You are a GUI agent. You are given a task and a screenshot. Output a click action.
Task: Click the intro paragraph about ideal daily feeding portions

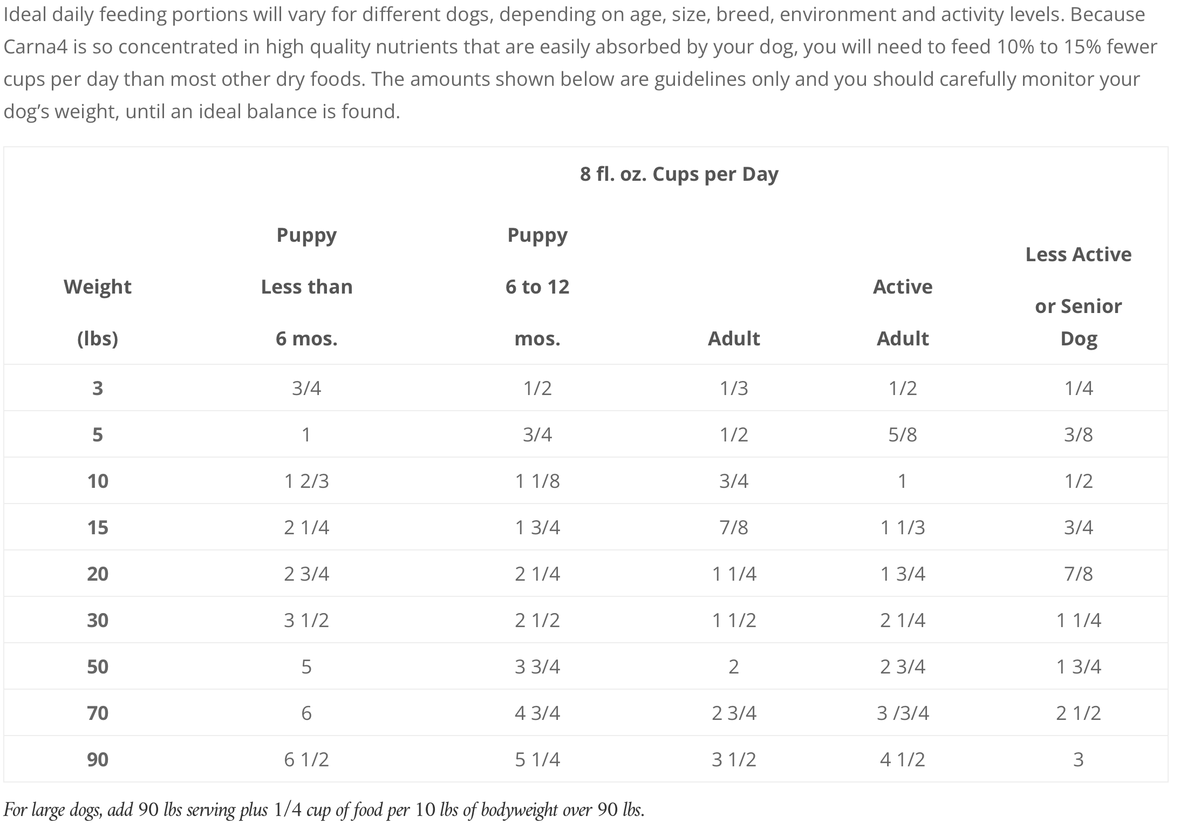pyautogui.click(x=580, y=63)
